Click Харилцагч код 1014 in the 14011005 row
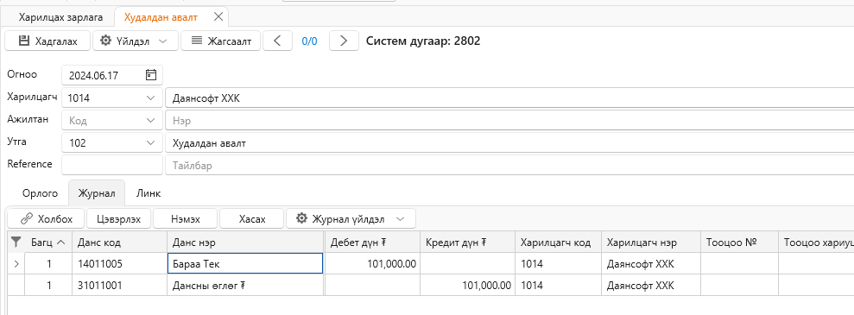This screenshot has width=854, height=315. 559,264
